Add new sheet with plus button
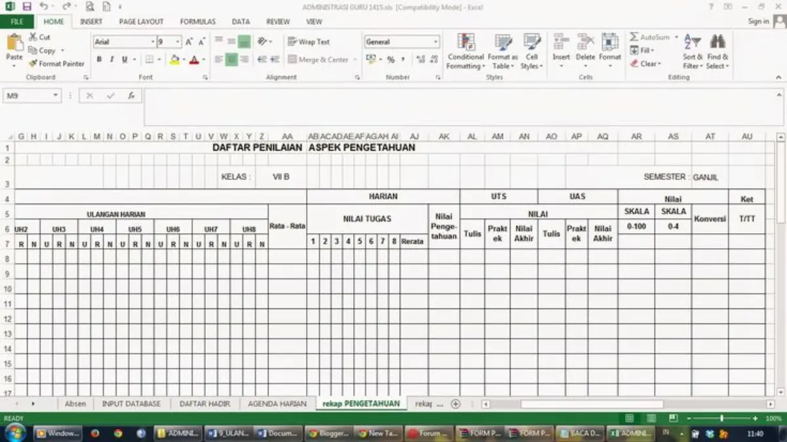This screenshot has height=442, width=787. tap(455, 404)
